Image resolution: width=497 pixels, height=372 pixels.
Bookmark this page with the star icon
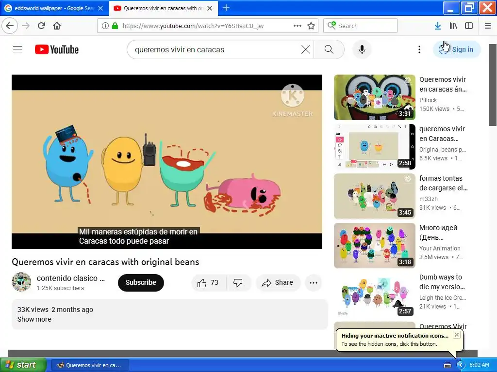(311, 26)
